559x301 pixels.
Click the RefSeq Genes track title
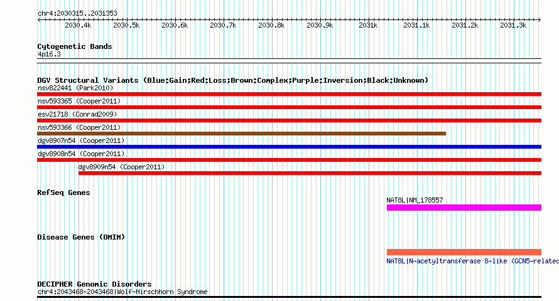63,193
